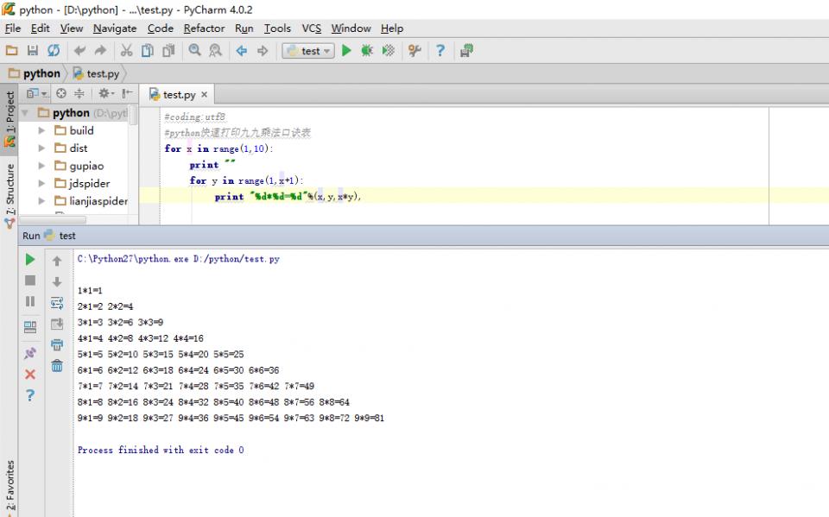Open the Tools menu

pyautogui.click(x=277, y=28)
